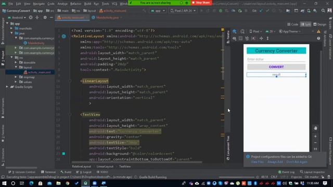This screenshot has height=187, width=333.
Task: Click the Chrome icon in taskbar
Action: (x=68, y=183)
